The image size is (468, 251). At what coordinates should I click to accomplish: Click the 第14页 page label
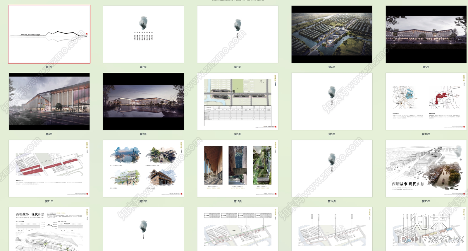coord(332,201)
